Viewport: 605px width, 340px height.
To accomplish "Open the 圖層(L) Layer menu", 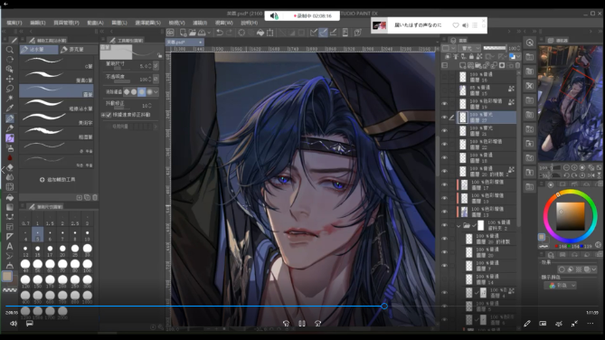I will pyautogui.click(x=119, y=23).
